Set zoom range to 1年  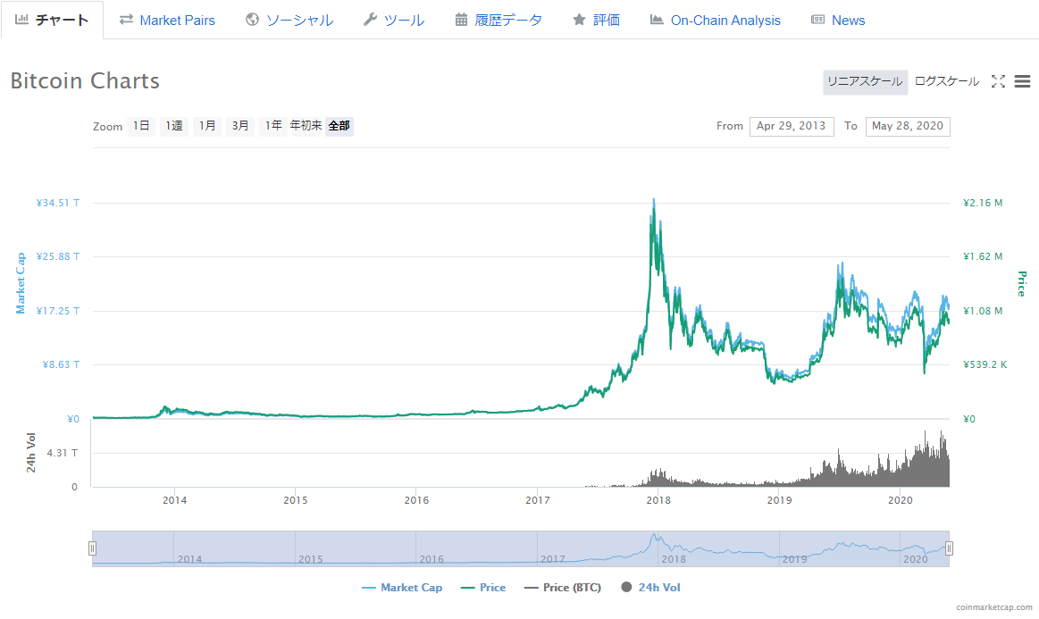(273, 126)
